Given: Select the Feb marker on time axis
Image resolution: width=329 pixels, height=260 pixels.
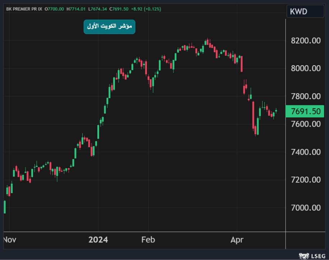Looking at the screenshot, I should (x=148, y=240).
